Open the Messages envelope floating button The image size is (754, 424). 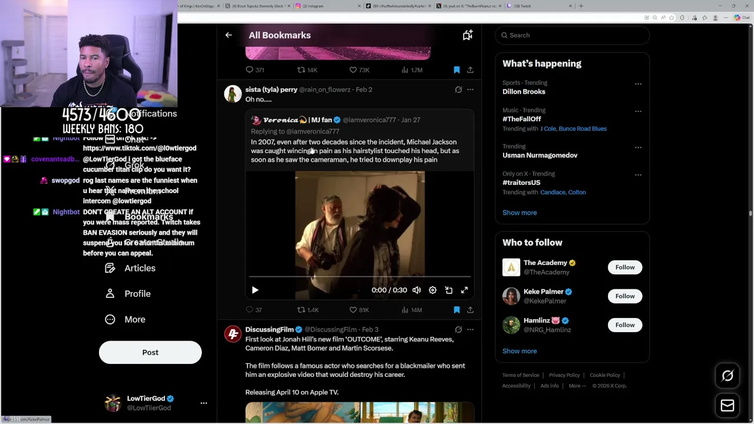point(727,405)
